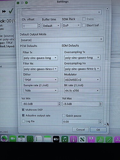Open FaceTime from the dock
The width and height of the screenshot is (120, 160).
point(13,139)
